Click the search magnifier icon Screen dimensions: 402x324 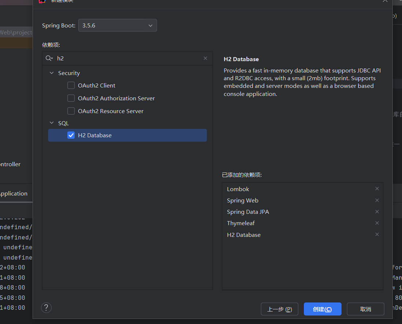(49, 58)
